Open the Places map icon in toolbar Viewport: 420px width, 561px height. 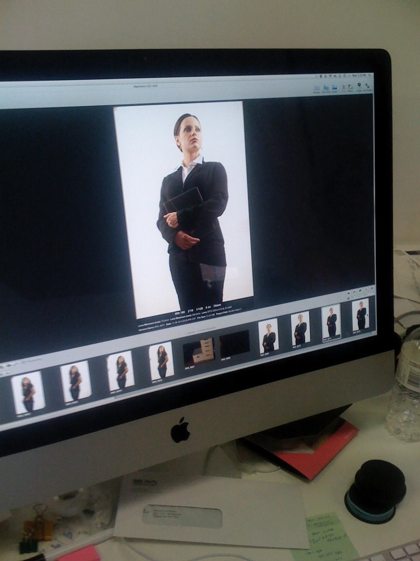[351, 88]
